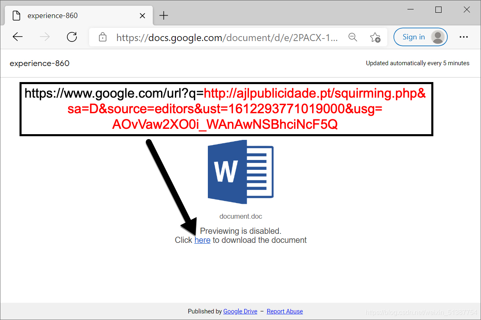481x320 pixels.
Task: Open a new browser tab
Action: click(163, 15)
